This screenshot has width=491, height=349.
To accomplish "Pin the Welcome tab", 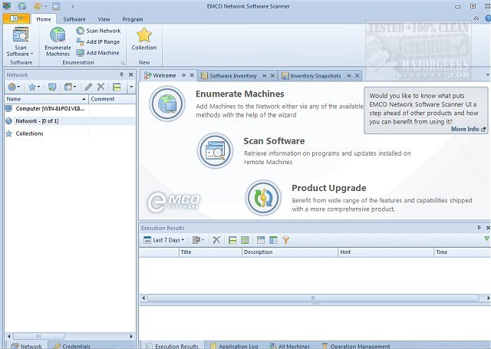I will click(x=184, y=75).
